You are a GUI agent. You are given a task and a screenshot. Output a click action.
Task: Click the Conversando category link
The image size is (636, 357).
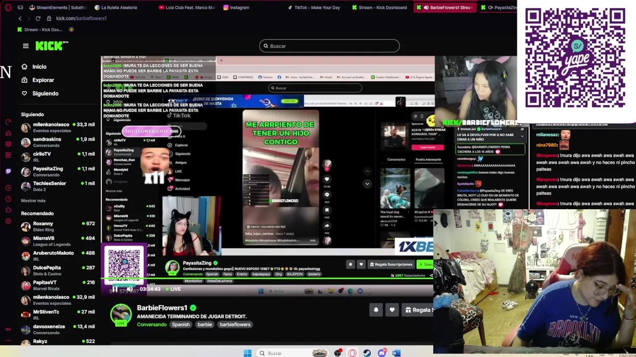[x=152, y=325]
